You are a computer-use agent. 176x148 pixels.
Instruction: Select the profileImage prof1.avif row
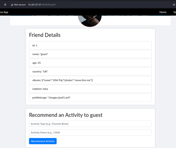click(90, 98)
